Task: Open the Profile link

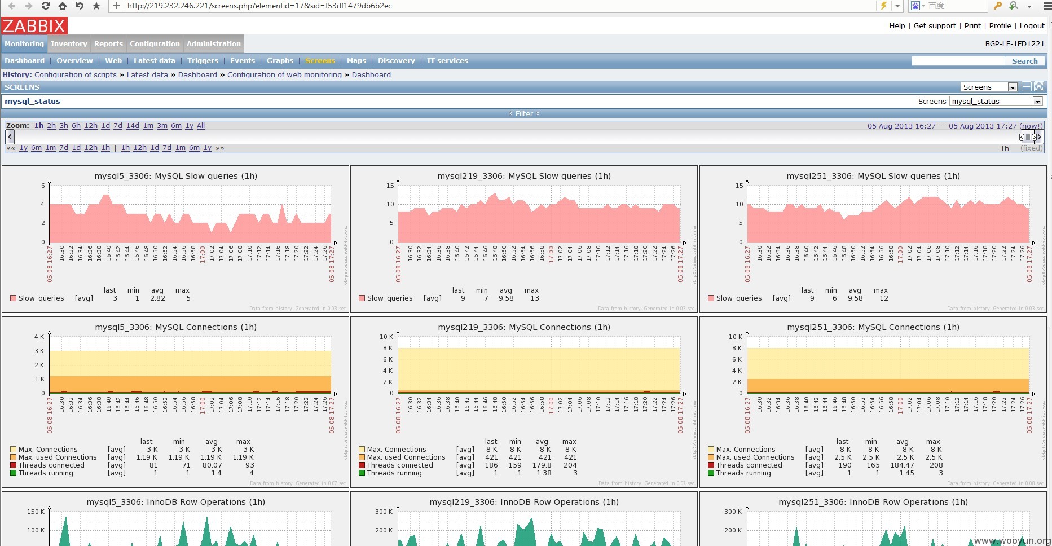Action: point(1000,25)
